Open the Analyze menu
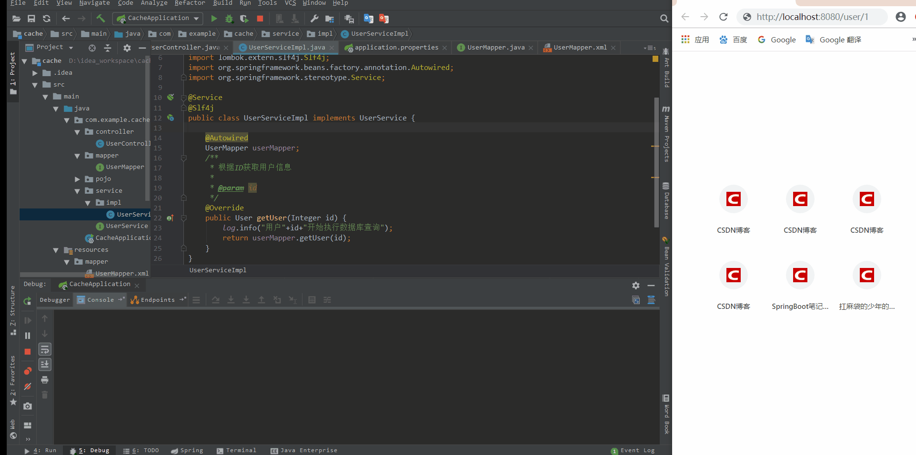Image resolution: width=916 pixels, height=455 pixels. pyautogui.click(x=154, y=3)
